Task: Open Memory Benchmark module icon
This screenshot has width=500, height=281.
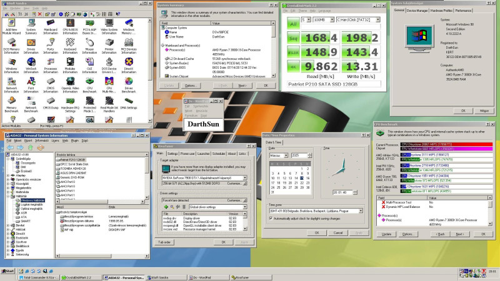Action: click(11, 105)
